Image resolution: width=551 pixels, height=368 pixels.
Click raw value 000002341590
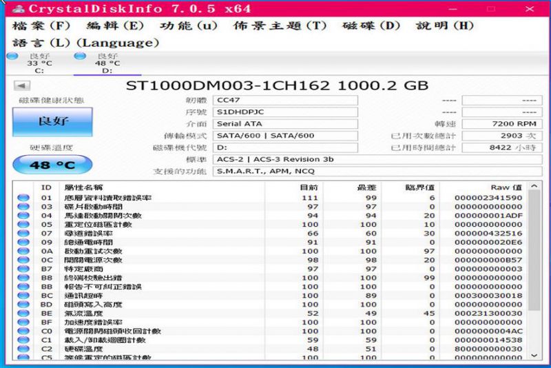pyautogui.click(x=488, y=198)
